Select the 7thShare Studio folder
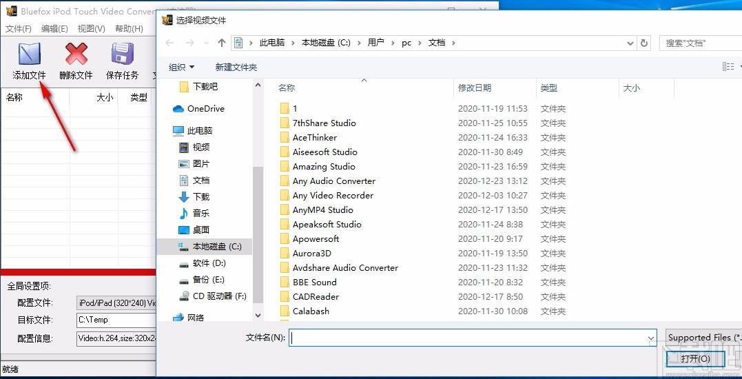This screenshot has height=379, width=742. pyautogui.click(x=318, y=123)
